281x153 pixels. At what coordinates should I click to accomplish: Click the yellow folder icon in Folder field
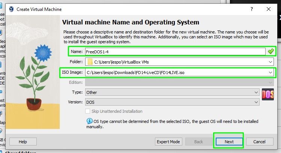90,62
